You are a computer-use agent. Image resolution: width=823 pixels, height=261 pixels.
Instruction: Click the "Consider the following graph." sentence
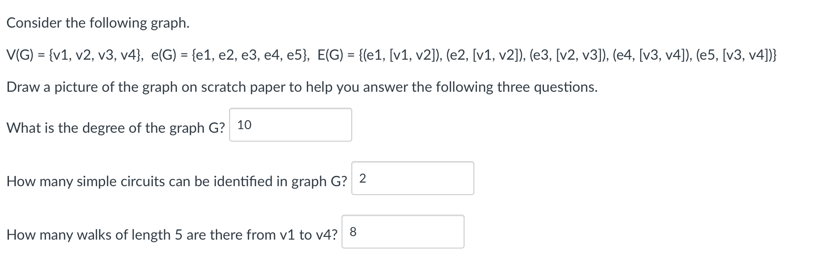(98, 23)
